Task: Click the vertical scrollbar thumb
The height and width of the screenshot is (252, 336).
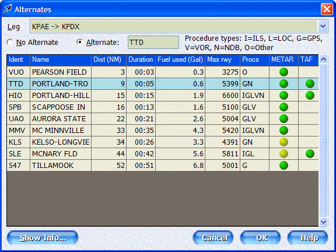Action: click(x=323, y=140)
